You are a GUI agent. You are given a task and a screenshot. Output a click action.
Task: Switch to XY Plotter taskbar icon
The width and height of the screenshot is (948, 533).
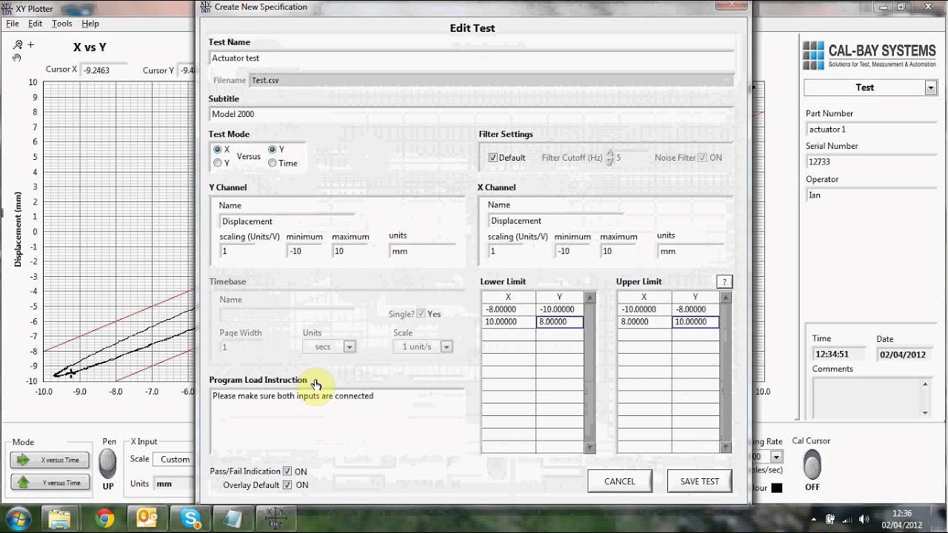pyautogui.click(x=276, y=517)
